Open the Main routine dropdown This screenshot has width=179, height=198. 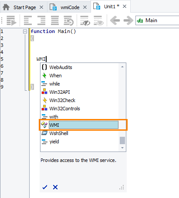(x=157, y=20)
